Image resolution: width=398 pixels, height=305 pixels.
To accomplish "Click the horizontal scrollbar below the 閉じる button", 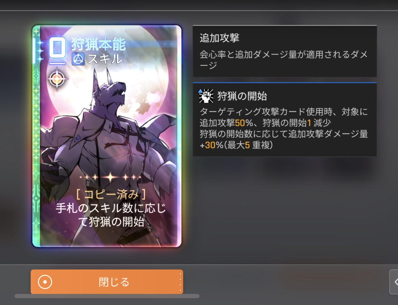I will pos(107,296).
